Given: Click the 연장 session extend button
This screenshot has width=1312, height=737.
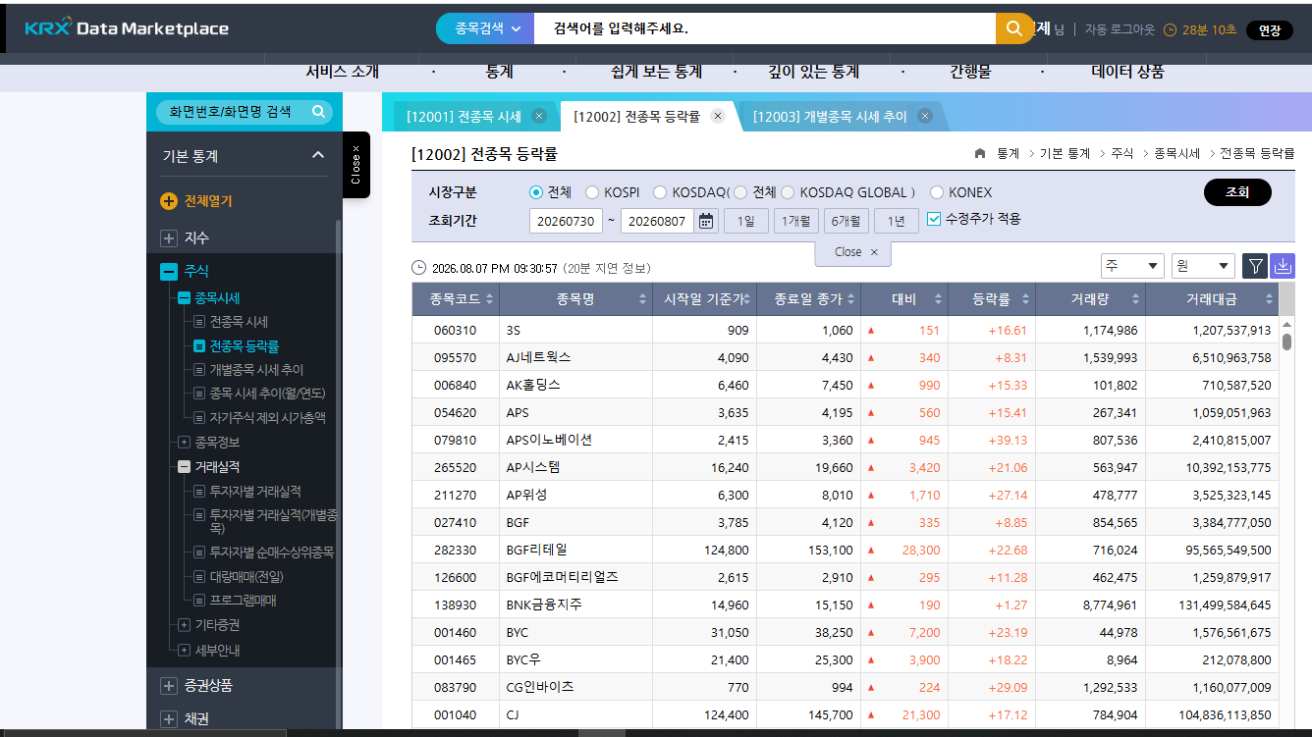Looking at the screenshot, I should [x=1270, y=30].
